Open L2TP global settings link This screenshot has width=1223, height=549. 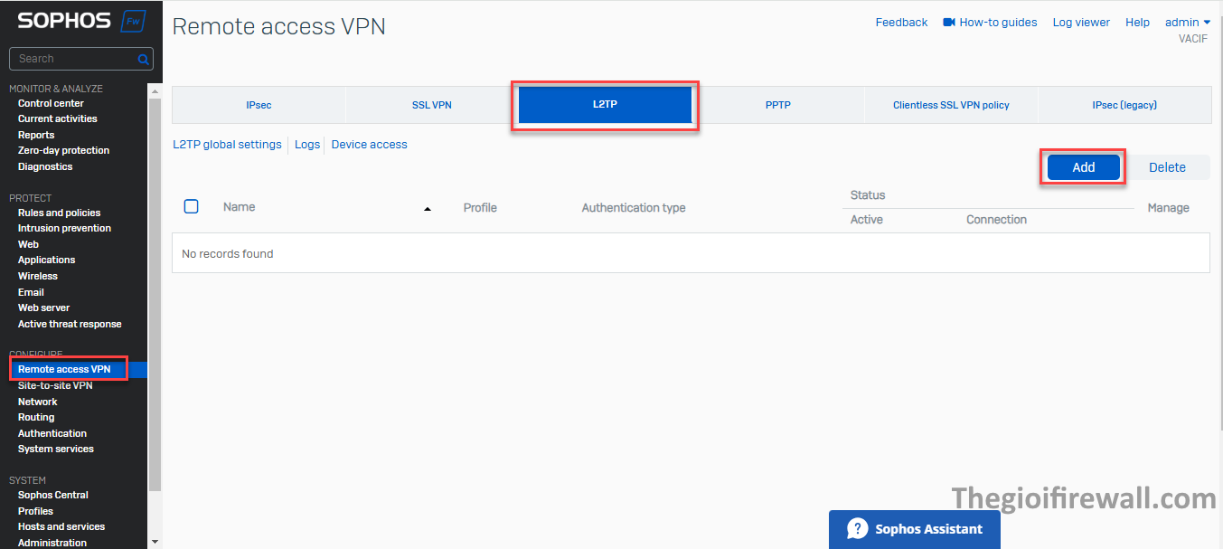coord(227,145)
